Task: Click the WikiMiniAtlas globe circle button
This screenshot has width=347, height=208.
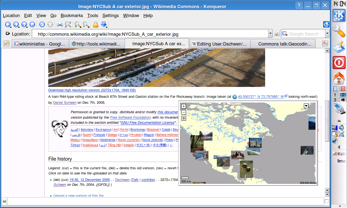Action: [x=184, y=118]
